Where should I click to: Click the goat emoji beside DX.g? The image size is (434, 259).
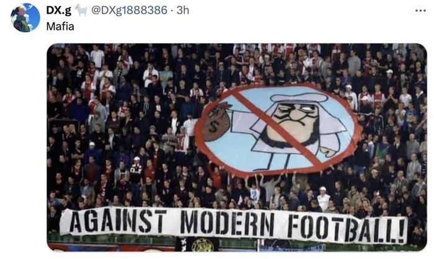(81, 11)
